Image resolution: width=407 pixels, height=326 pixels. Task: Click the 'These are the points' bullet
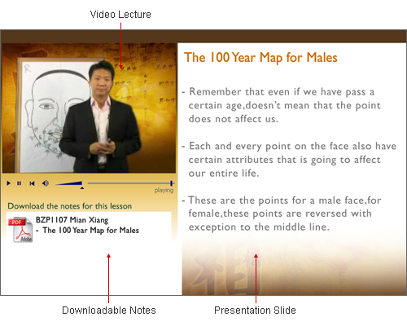(x=282, y=214)
